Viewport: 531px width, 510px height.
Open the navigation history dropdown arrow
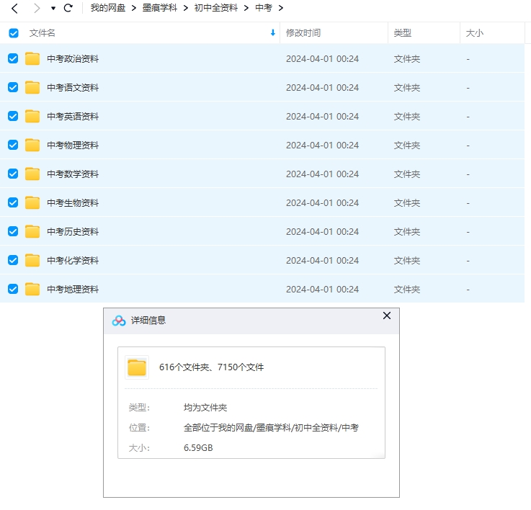[53, 9]
